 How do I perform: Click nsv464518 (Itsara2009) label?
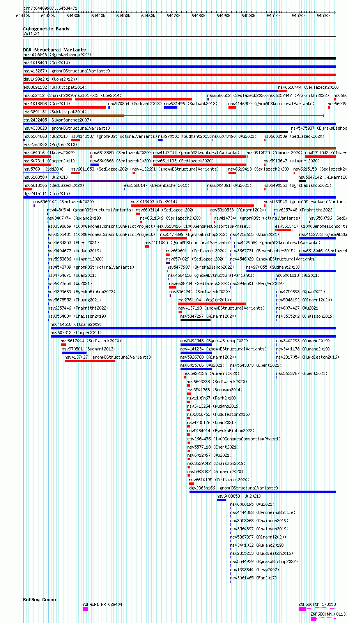(76, 324)
